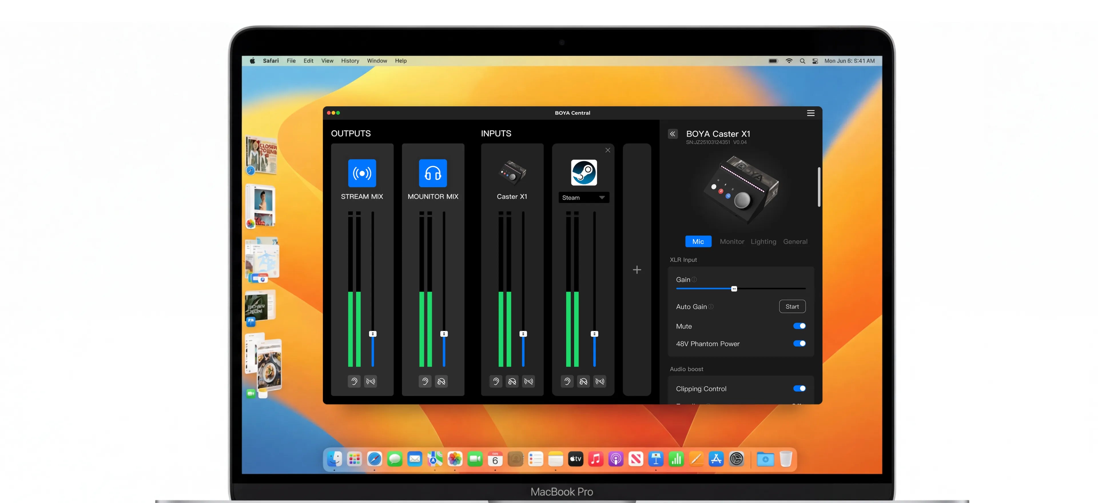Click the XLR Gain slider handle

click(733, 289)
